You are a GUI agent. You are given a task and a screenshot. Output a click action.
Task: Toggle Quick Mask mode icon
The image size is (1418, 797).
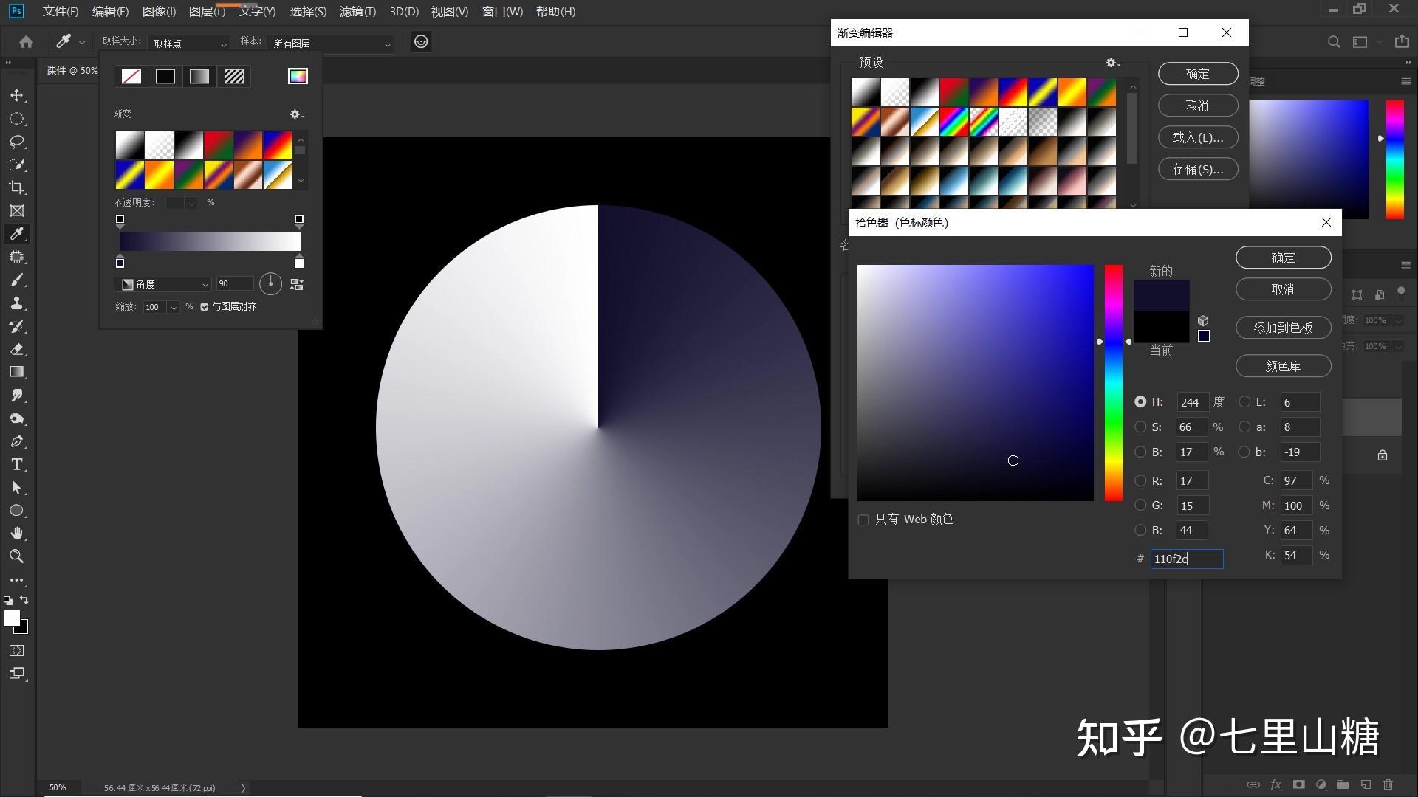(16, 650)
